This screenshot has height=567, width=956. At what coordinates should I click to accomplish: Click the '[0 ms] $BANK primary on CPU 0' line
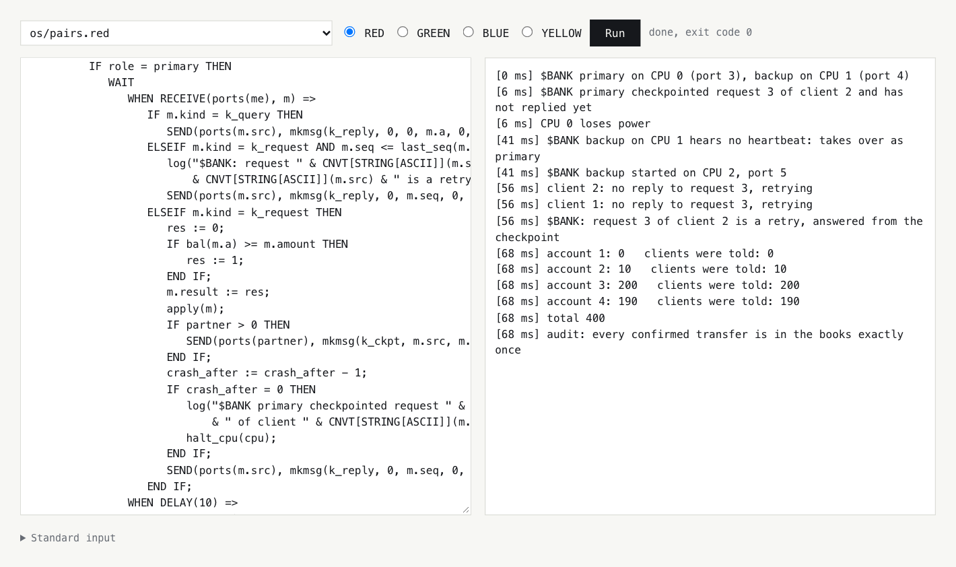click(x=702, y=75)
